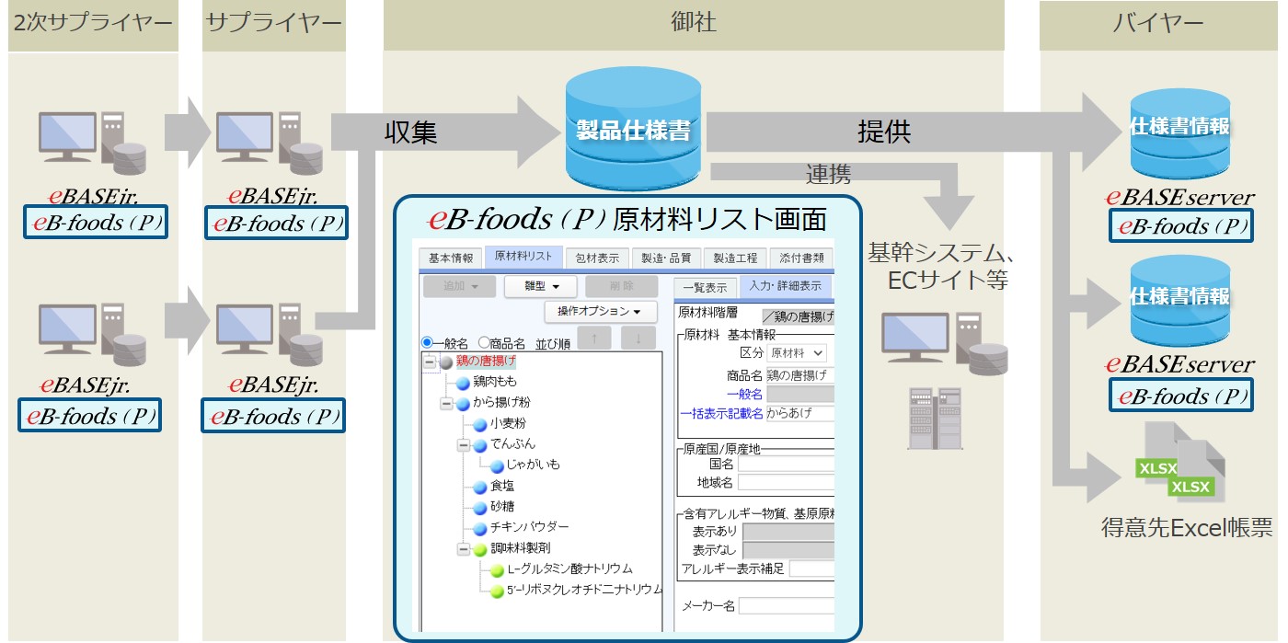
Task: Open the 製造工程 tab
Action: click(734, 258)
